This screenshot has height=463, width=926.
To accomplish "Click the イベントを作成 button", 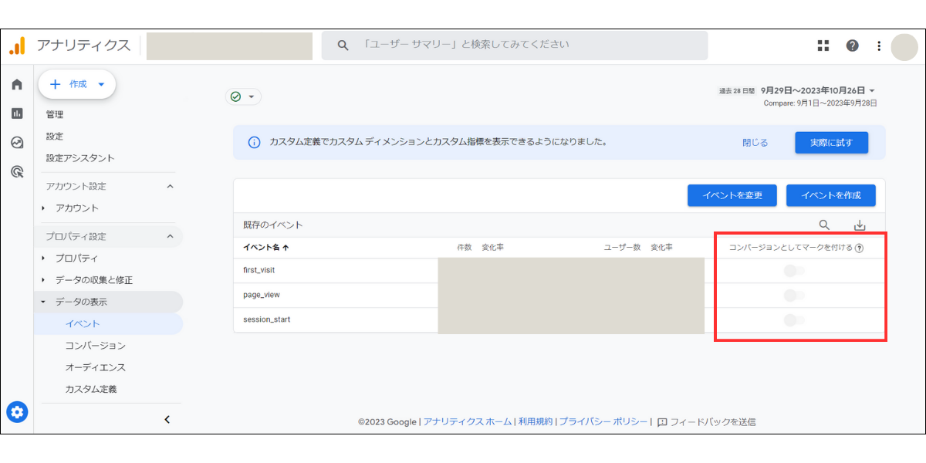I will pyautogui.click(x=831, y=195).
